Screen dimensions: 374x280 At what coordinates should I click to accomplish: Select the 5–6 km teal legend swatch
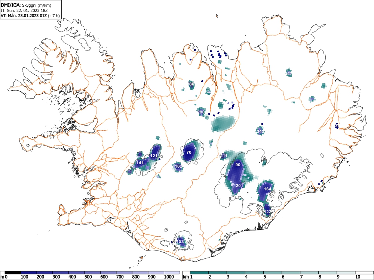273,273
